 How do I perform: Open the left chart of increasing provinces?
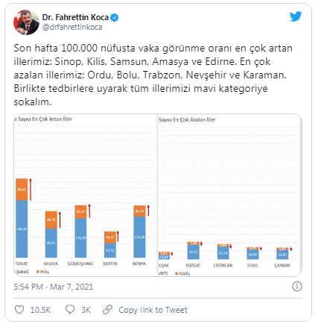[85, 195]
